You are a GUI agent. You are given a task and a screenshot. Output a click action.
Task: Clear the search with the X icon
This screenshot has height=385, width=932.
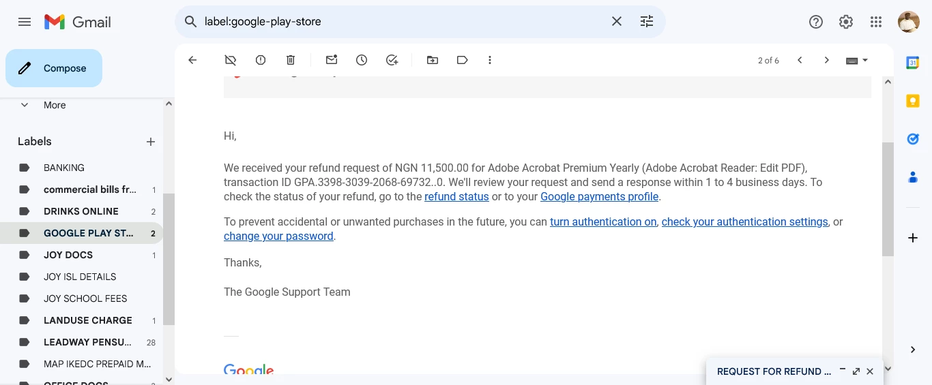click(617, 22)
